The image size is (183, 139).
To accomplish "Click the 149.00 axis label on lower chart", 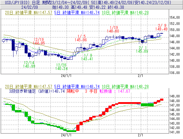I will point(174,96).
